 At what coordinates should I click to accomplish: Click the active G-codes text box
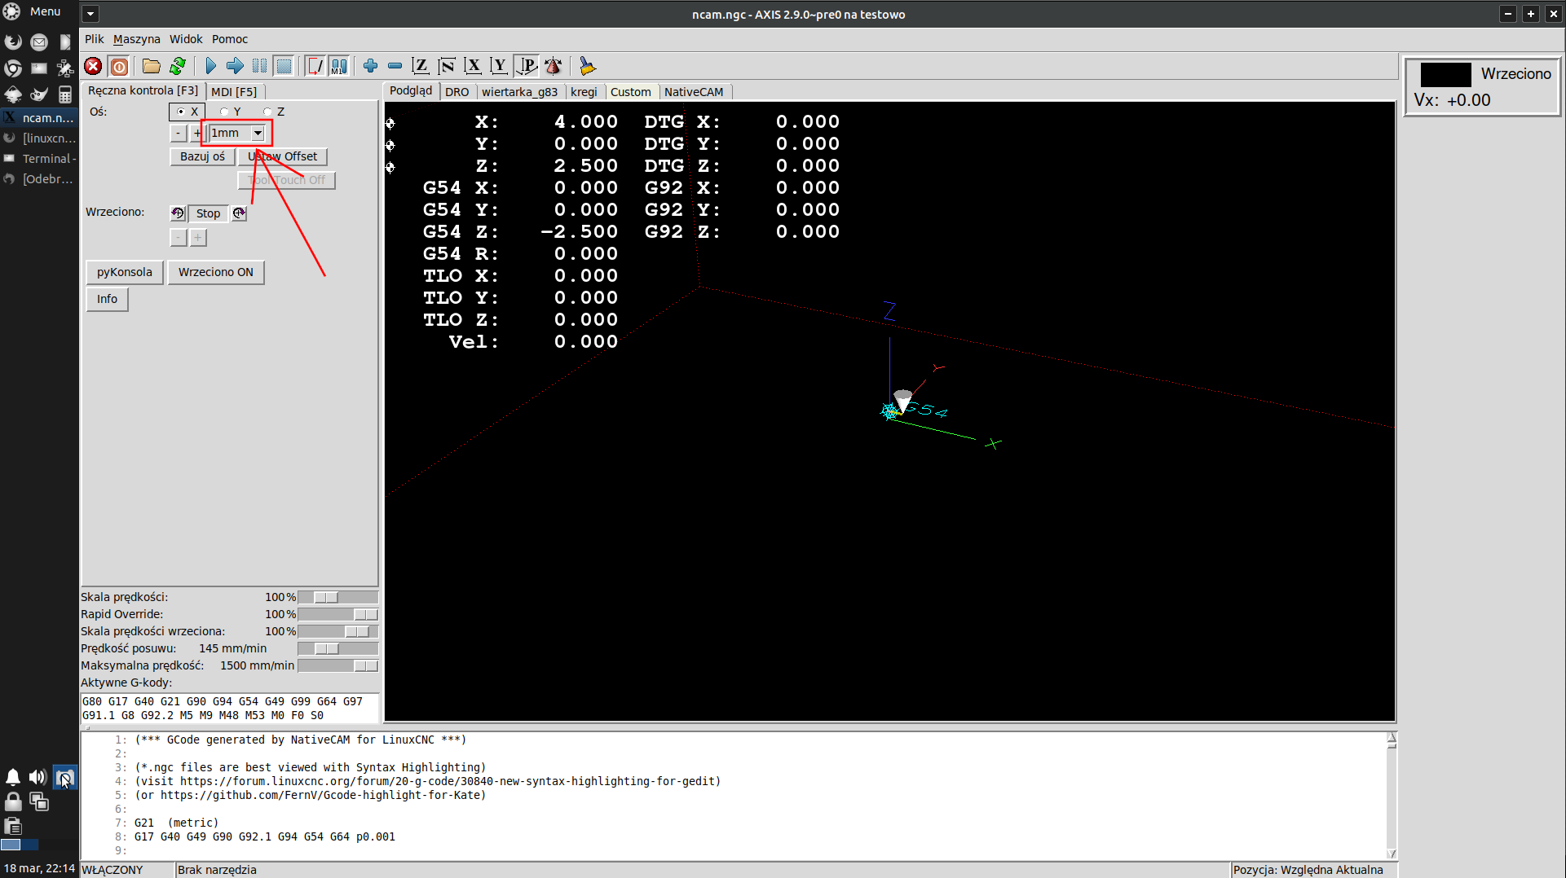[230, 708]
